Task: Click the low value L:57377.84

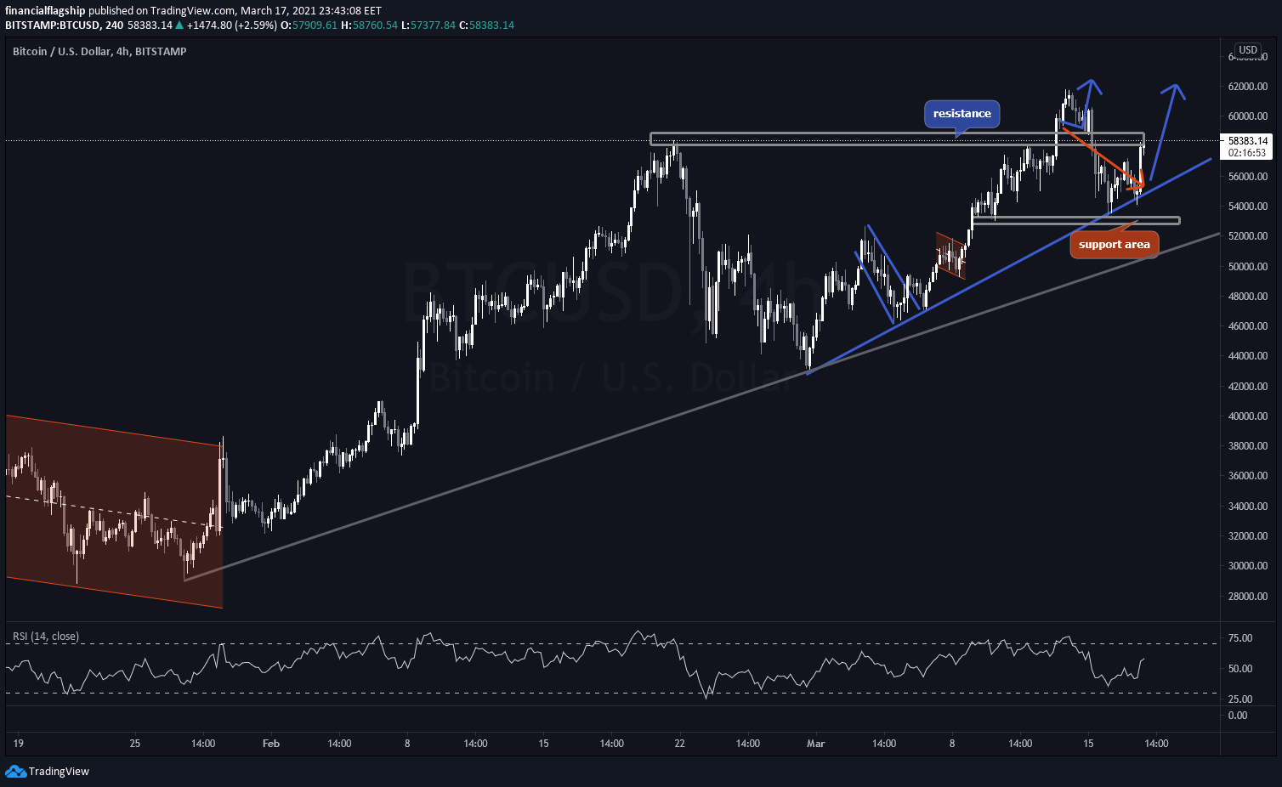Action: (428, 25)
